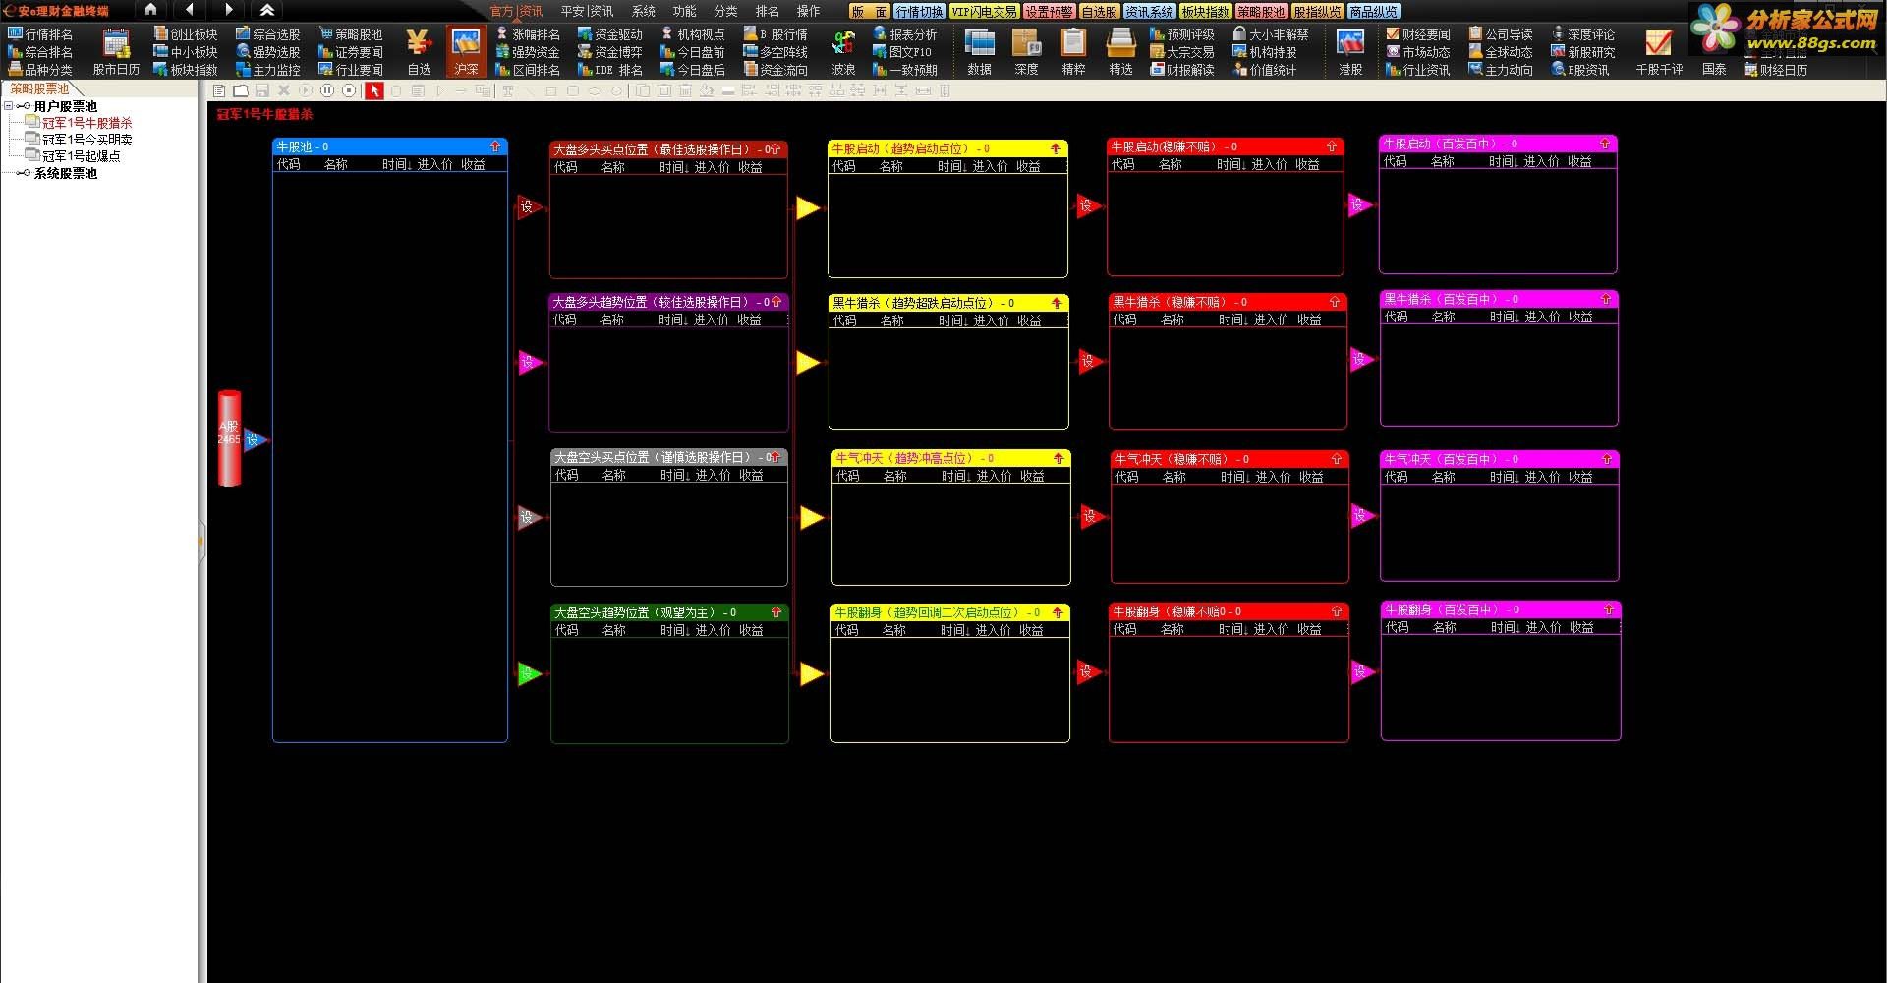Screen dimensions: 1887x983
Task: Click the pause icon in the strategy toolbar
Action: point(327,90)
